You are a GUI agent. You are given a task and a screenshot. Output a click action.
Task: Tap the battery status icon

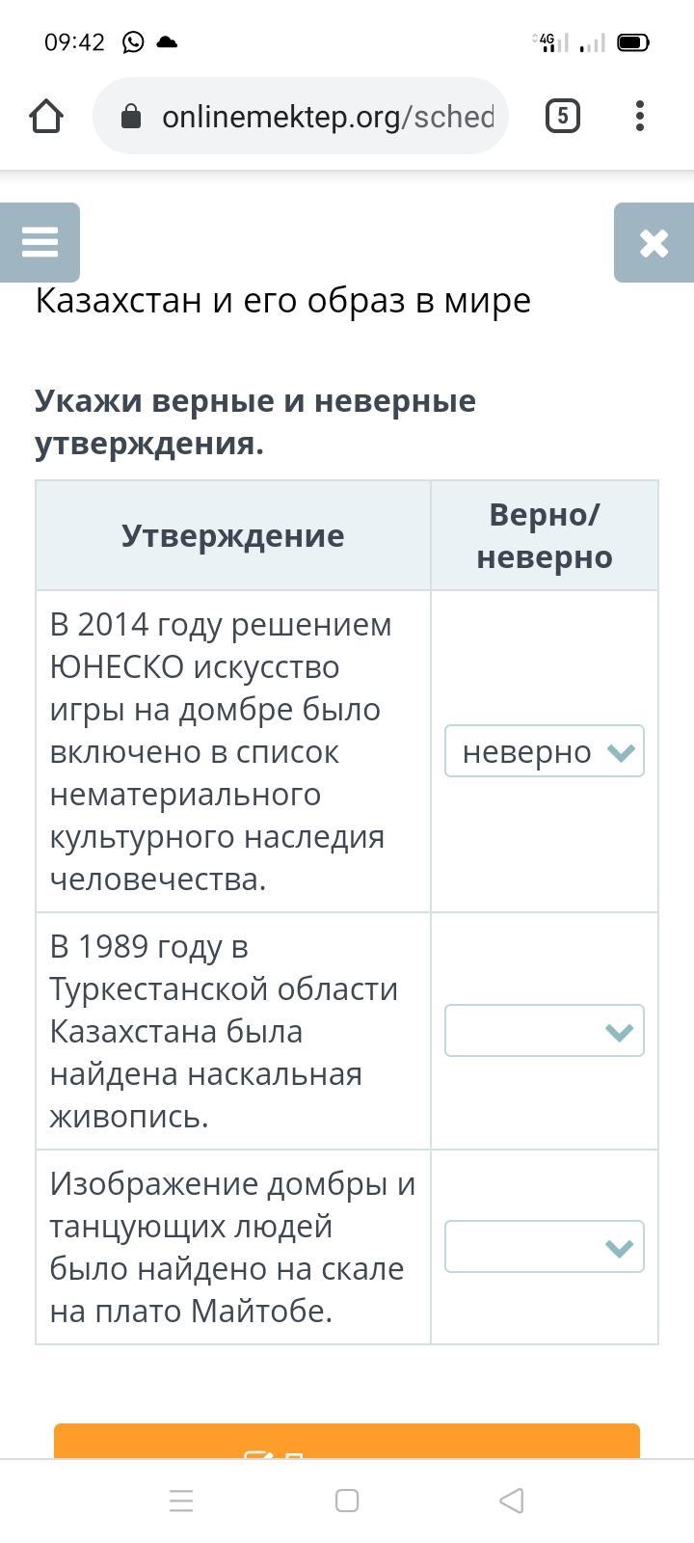[632, 42]
